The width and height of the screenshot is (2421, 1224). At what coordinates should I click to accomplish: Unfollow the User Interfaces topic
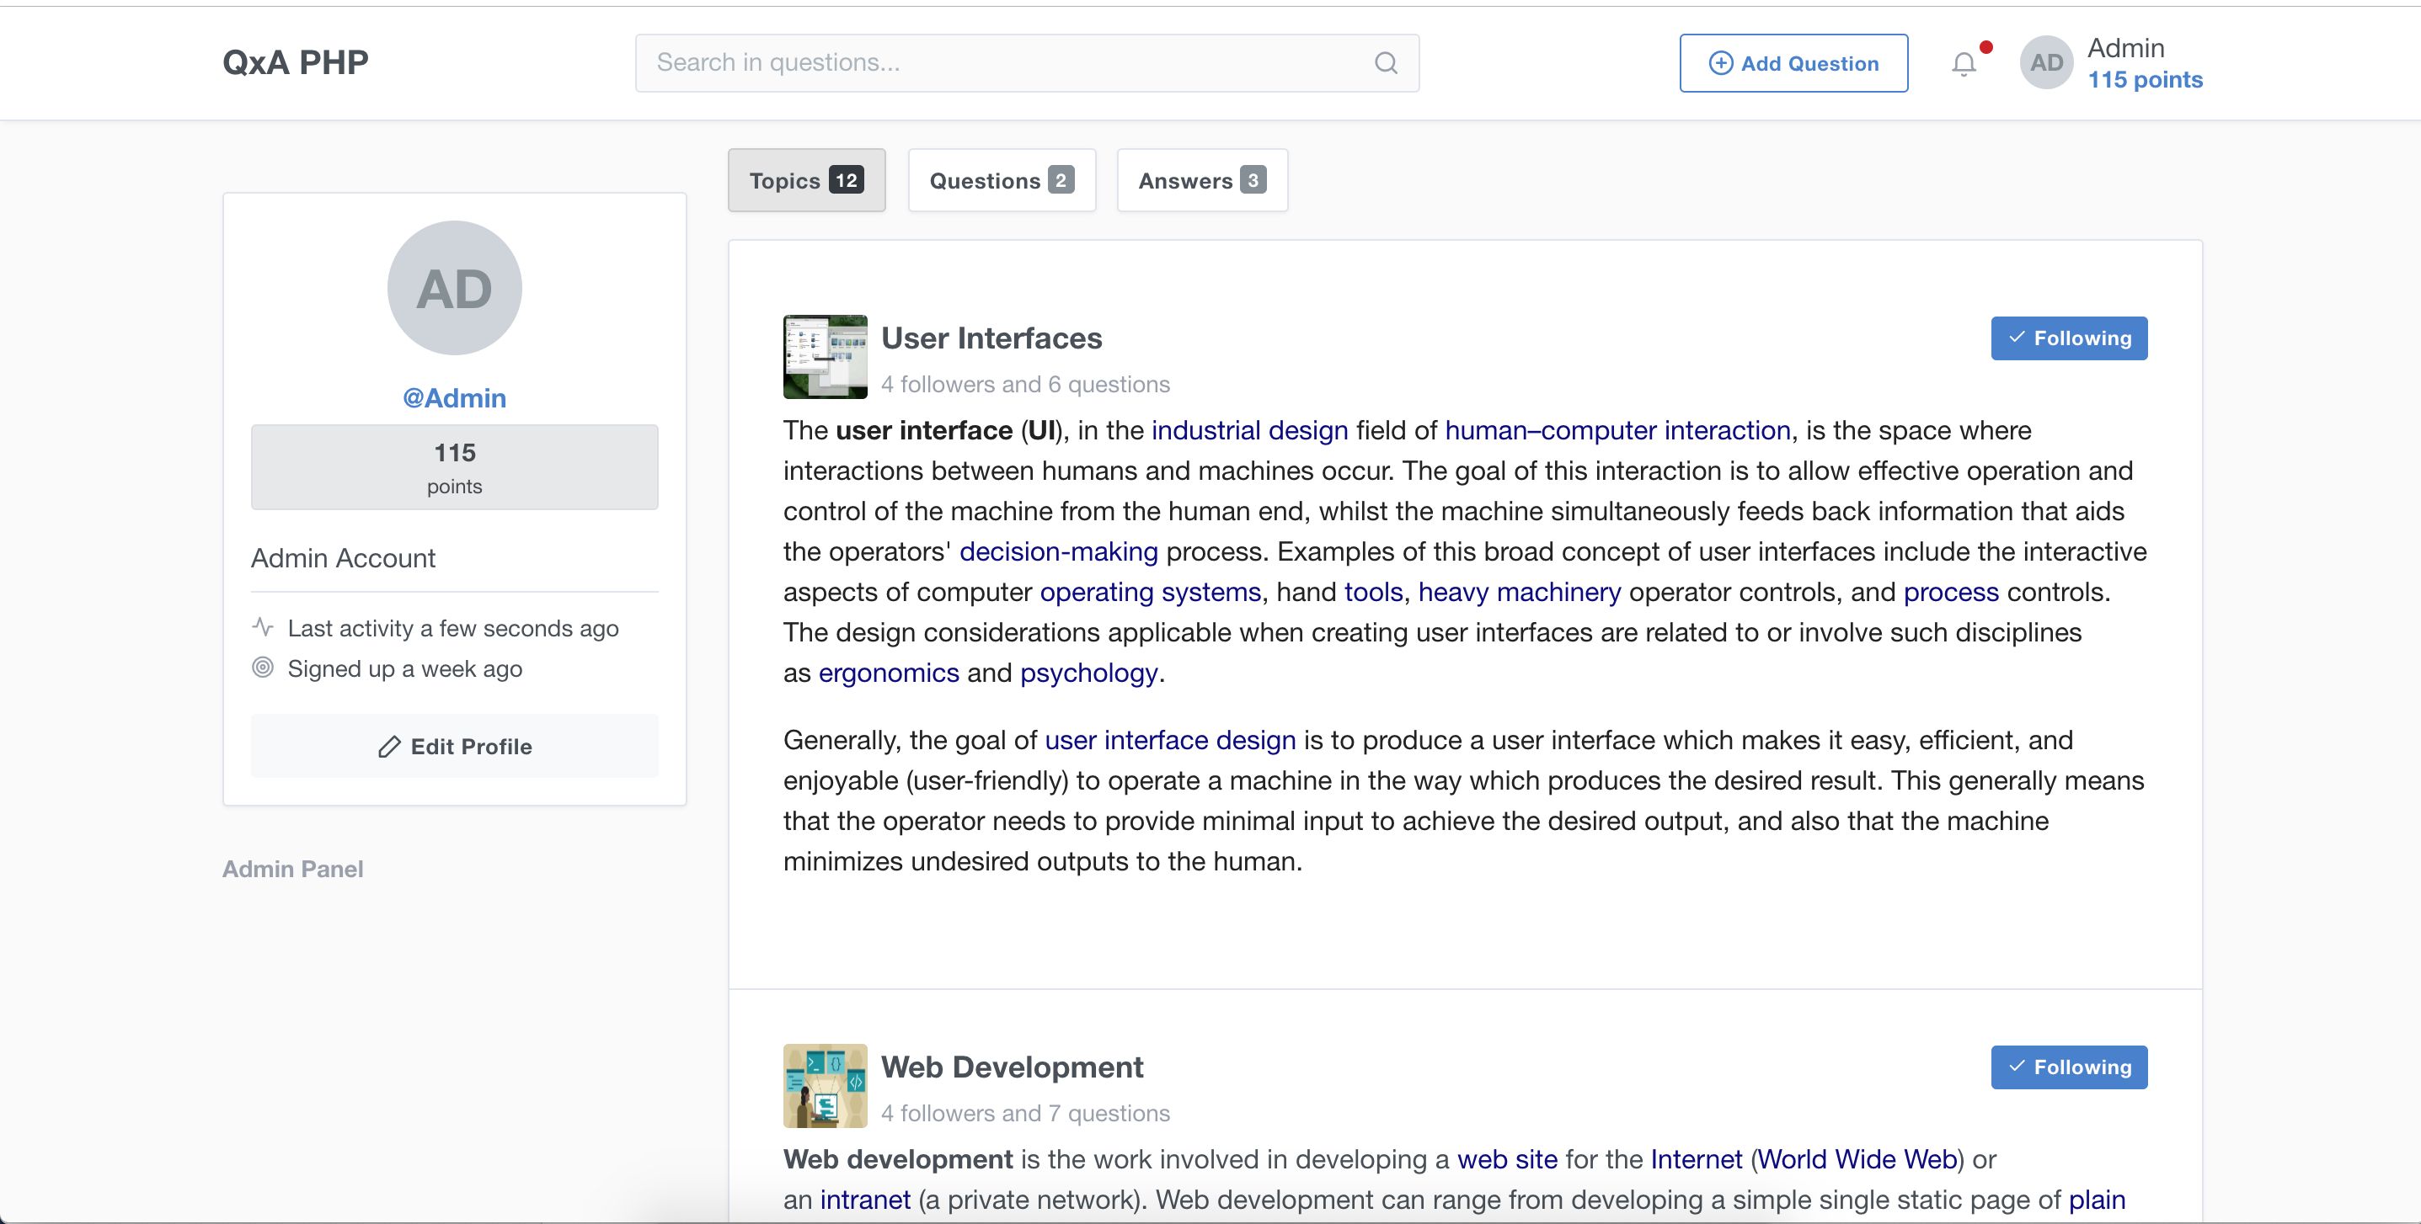[x=2068, y=338]
